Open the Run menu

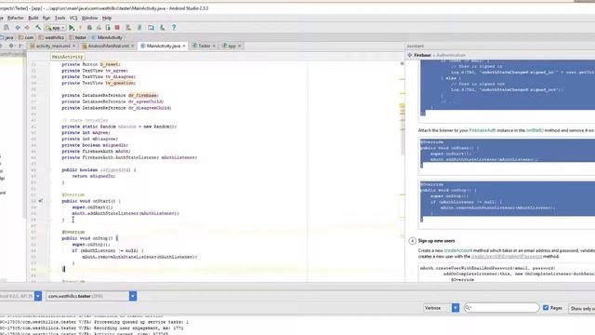(46, 18)
